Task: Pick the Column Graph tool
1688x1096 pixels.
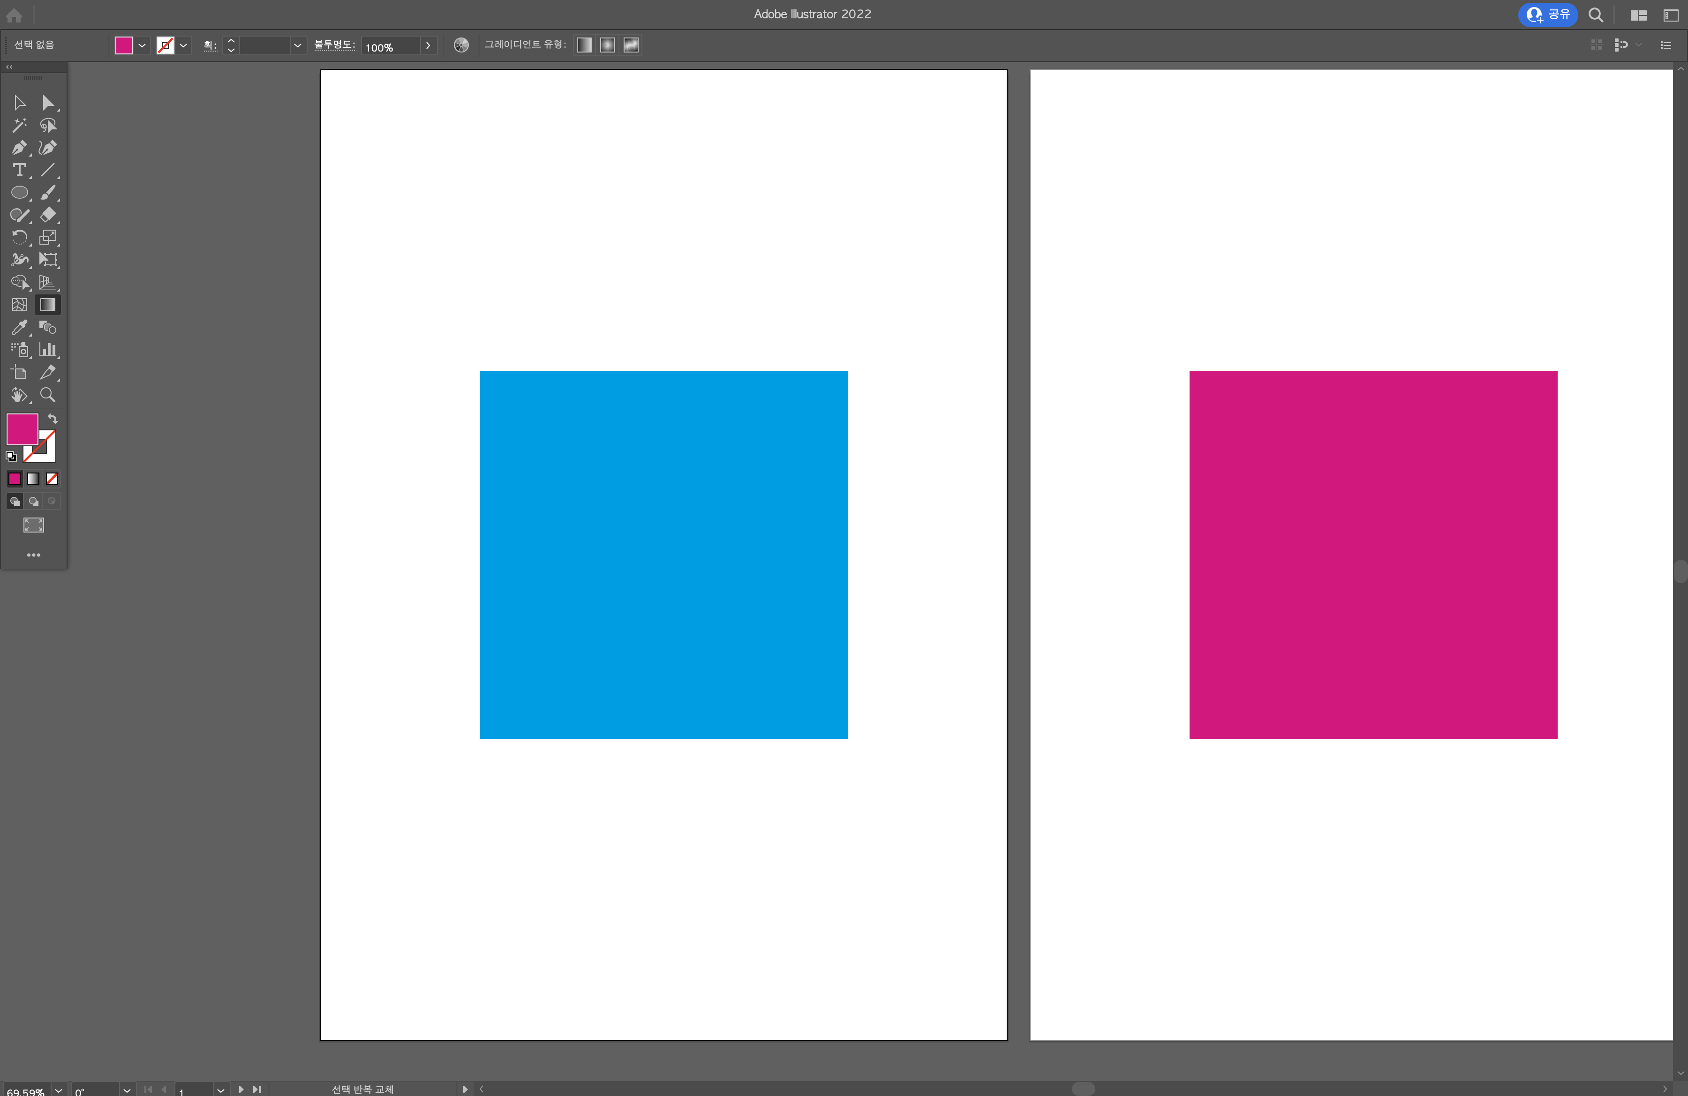Action: pyautogui.click(x=47, y=350)
